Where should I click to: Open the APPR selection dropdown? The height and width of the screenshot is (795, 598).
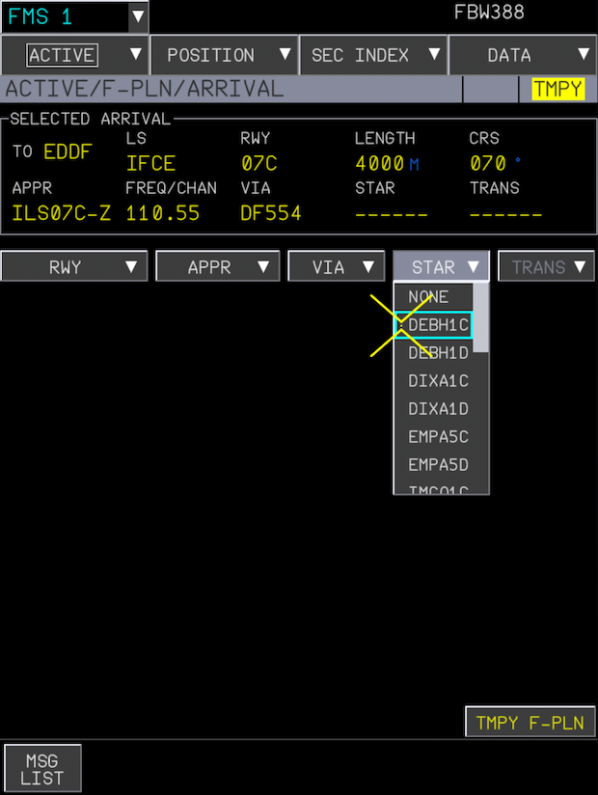click(x=218, y=267)
